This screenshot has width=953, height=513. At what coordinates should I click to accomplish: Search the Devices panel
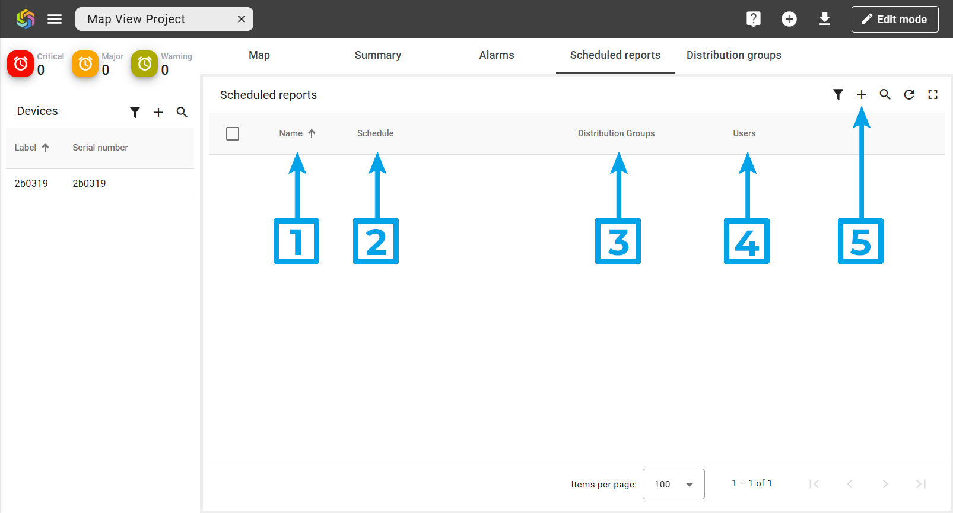click(x=182, y=112)
